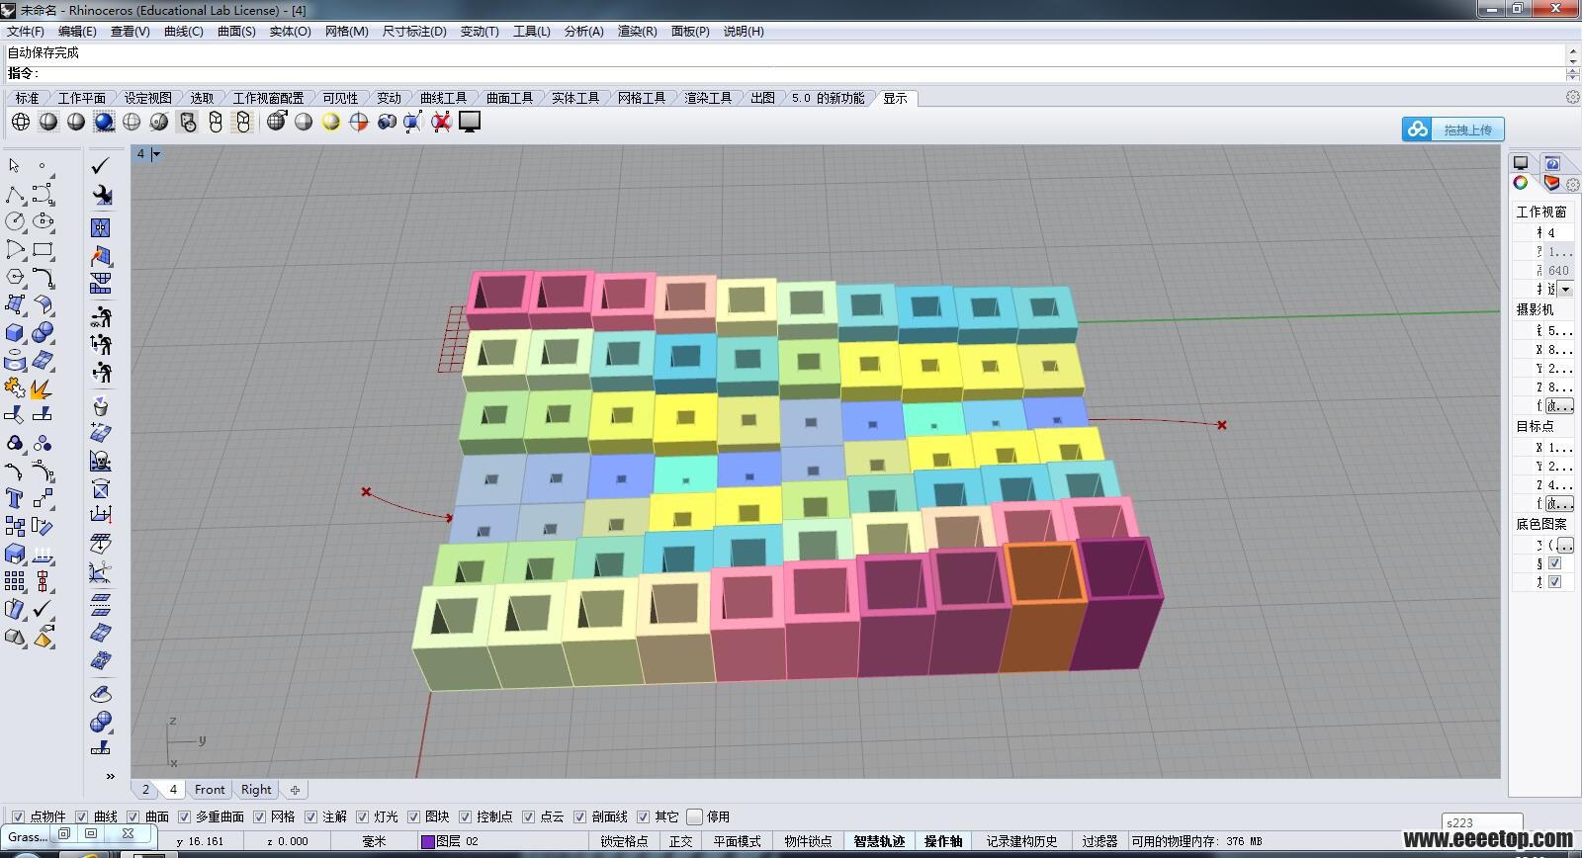Open the black monitor display icon

coord(470,122)
